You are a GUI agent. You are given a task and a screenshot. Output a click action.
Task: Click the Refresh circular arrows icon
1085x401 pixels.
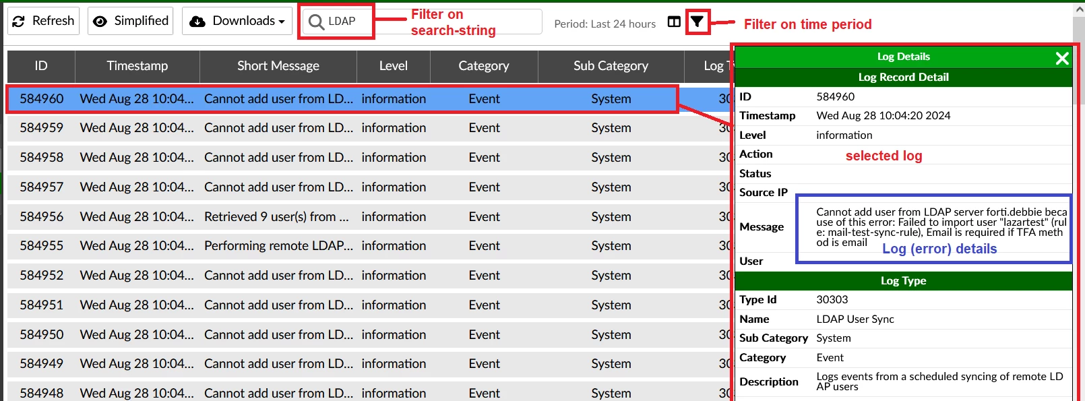19,22
